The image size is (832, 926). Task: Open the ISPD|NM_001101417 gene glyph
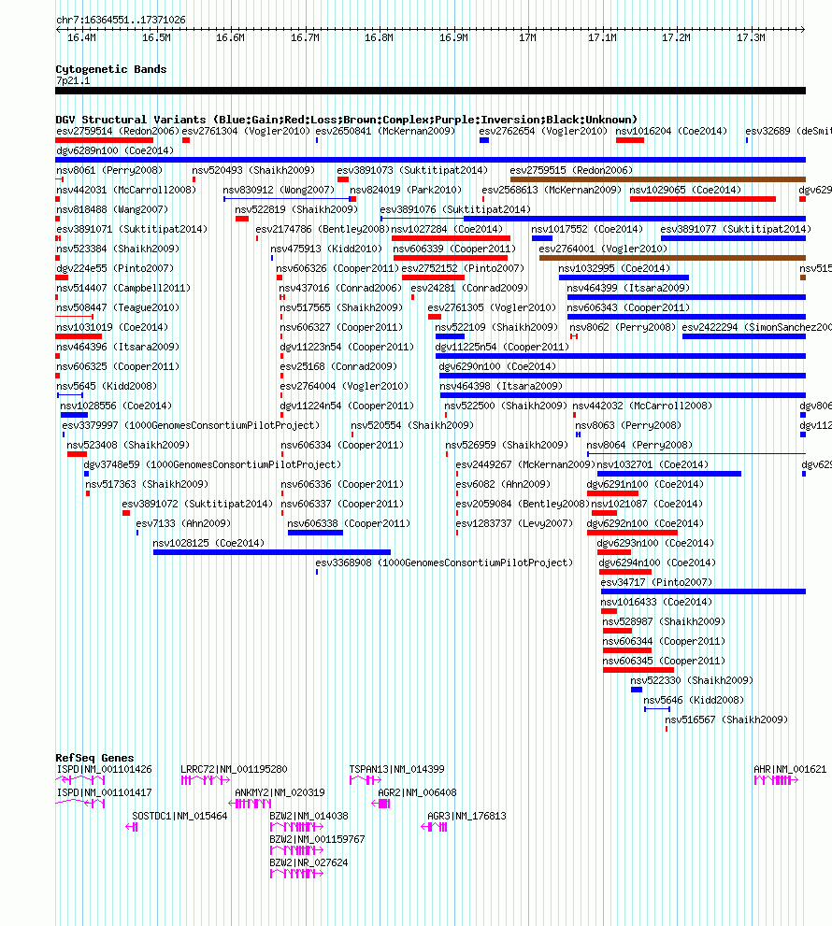[x=79, y=804]
